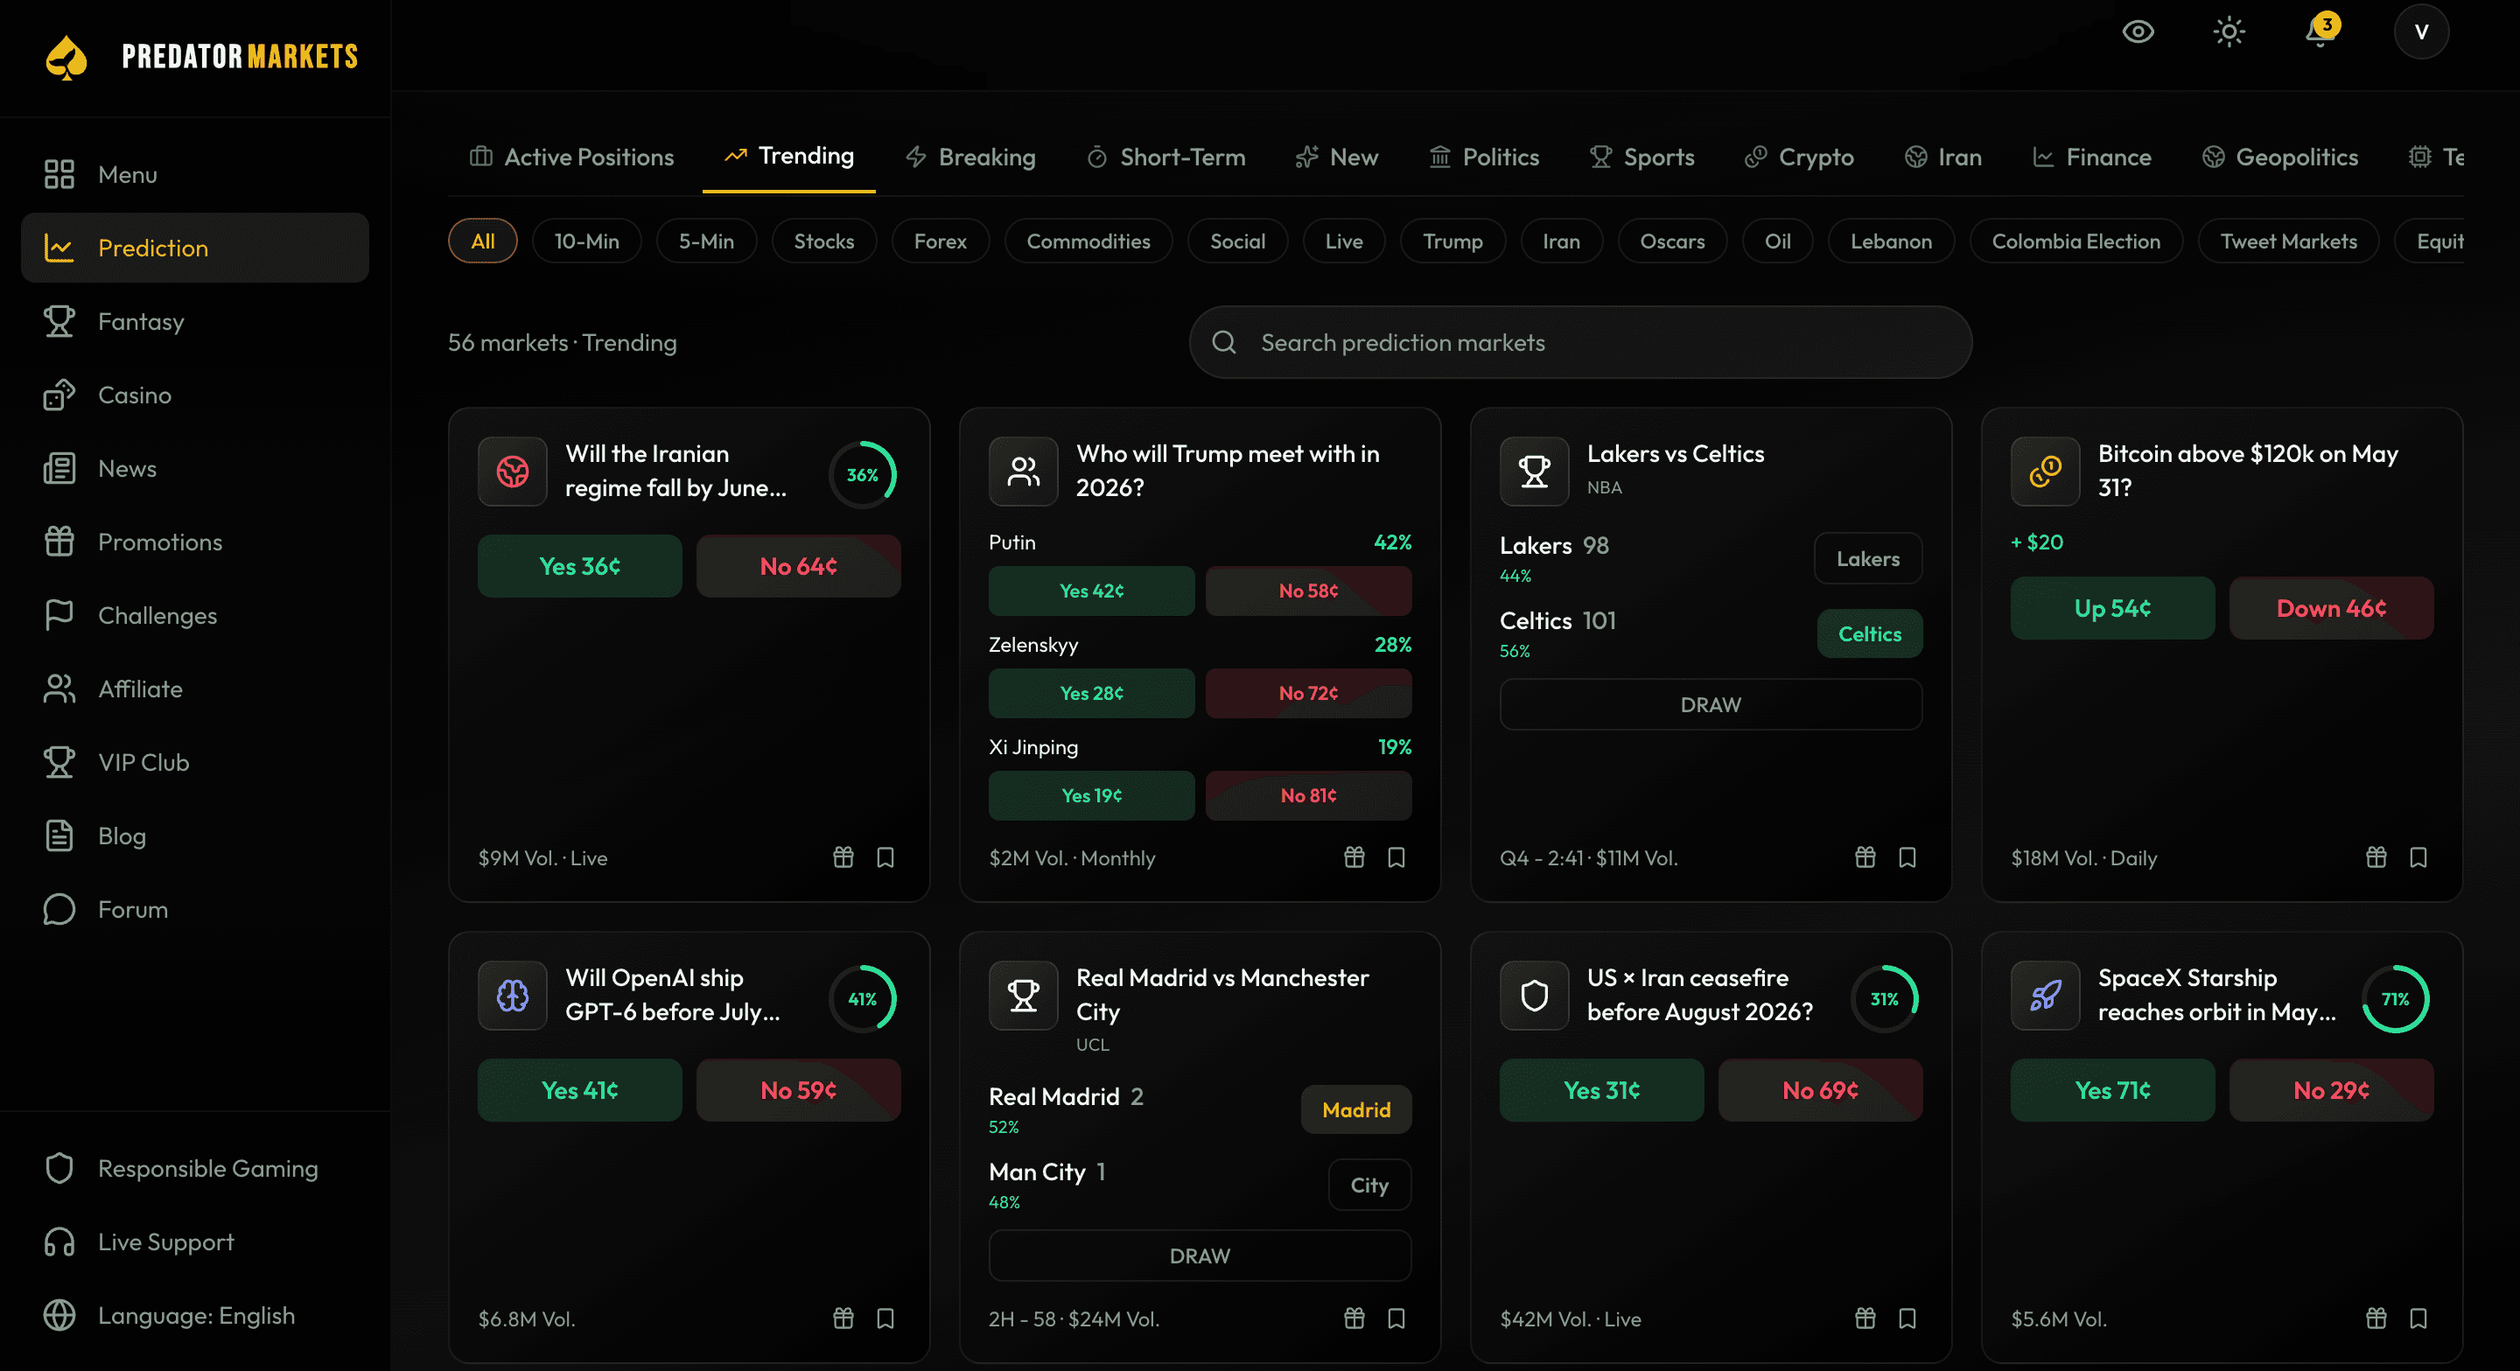
Task: Click the Live Support headset icon
Action: click(x=59, y=1241)
